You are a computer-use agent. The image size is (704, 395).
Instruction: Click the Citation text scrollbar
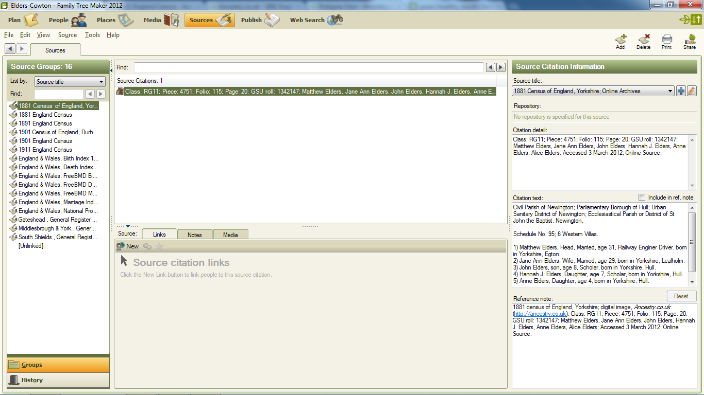tap(693, 244)
